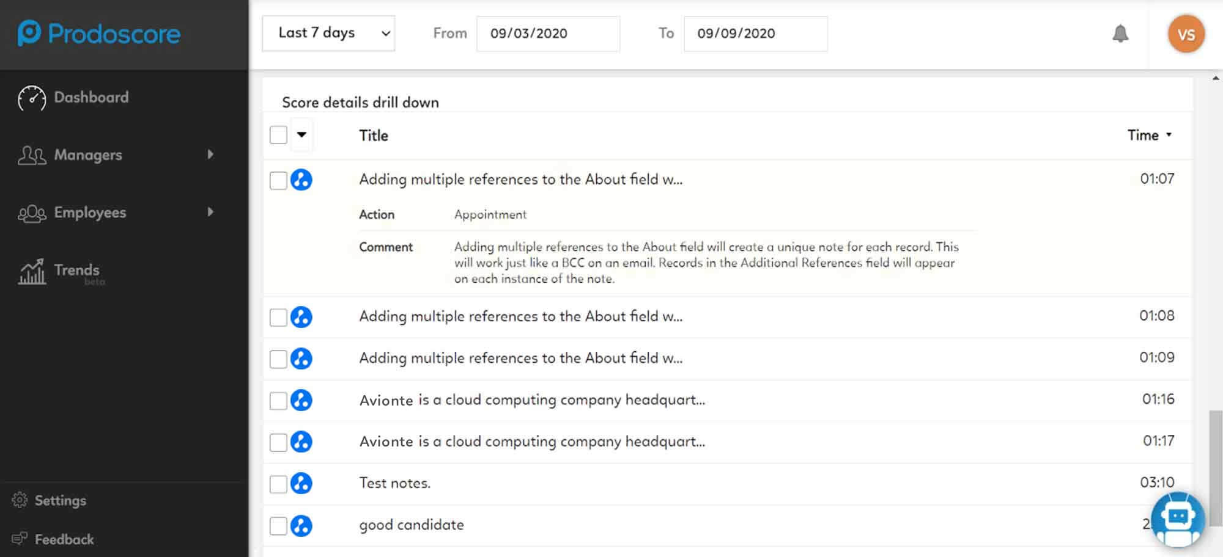
Task: Expand the Managers submenu arrow
Action: point(210,155)
